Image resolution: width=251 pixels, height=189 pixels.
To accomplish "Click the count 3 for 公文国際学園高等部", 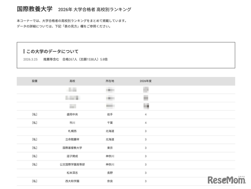I will tap(146, 164).
